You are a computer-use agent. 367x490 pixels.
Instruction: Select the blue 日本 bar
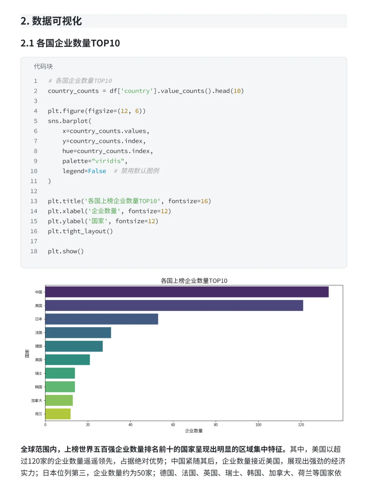(102, 319)
